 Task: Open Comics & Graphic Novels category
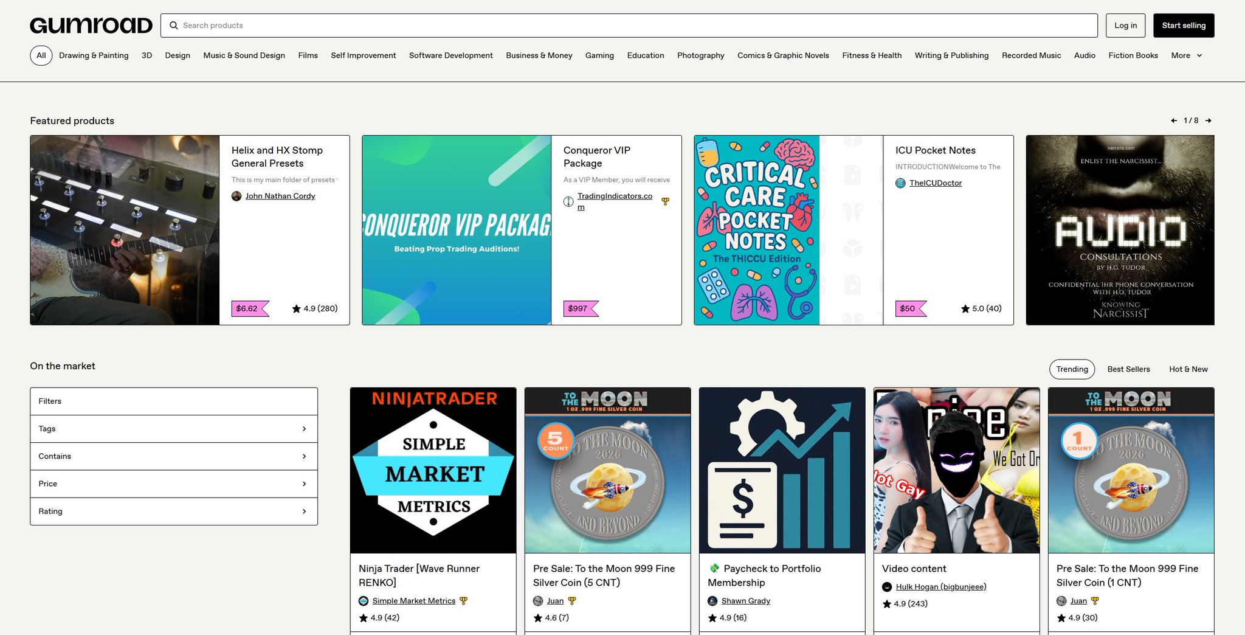tap(783, 55)
